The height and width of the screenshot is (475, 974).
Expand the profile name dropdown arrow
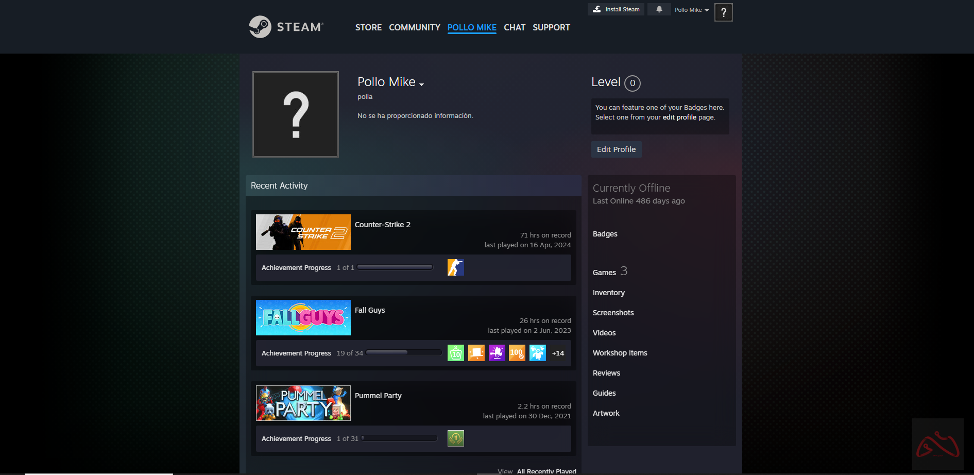point(422,84)
